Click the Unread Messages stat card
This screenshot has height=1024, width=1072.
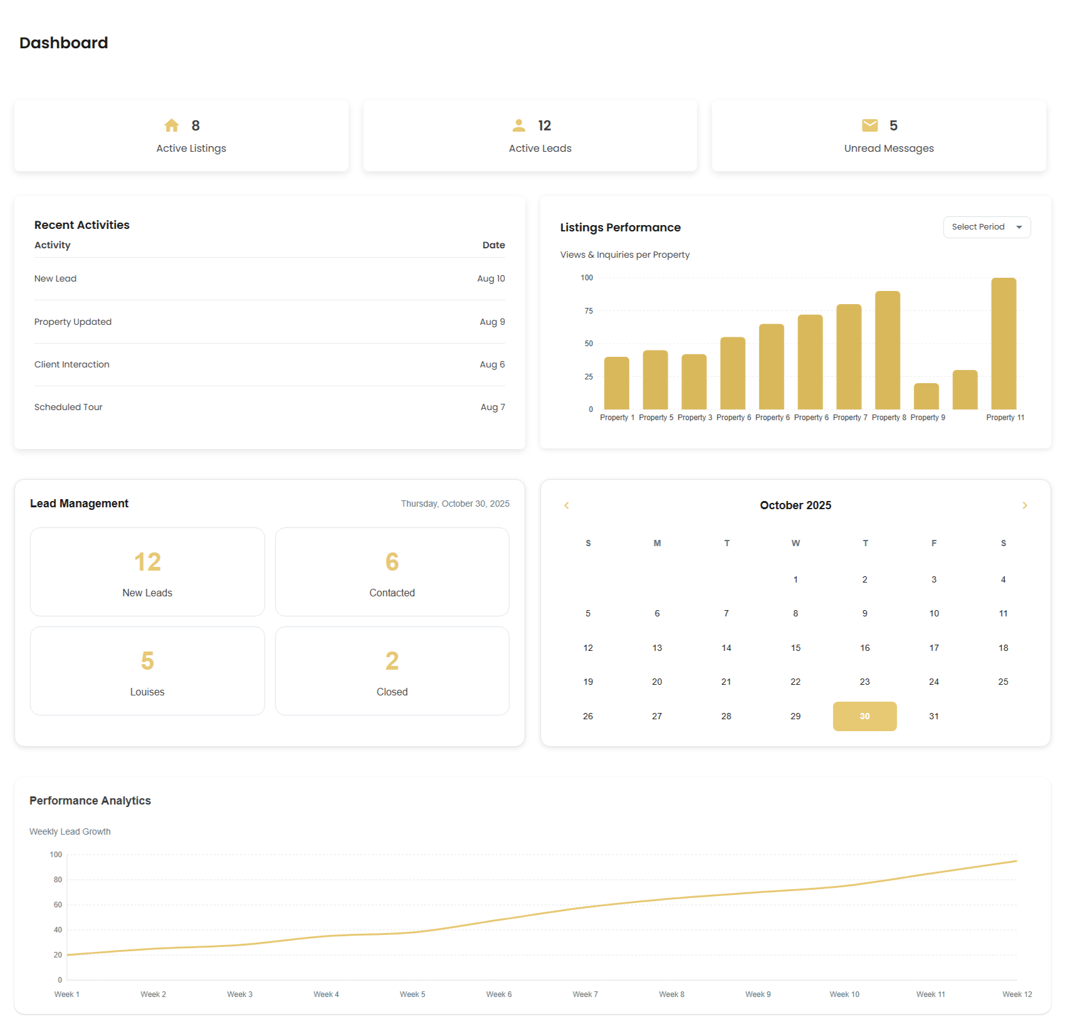coord(878,135)
